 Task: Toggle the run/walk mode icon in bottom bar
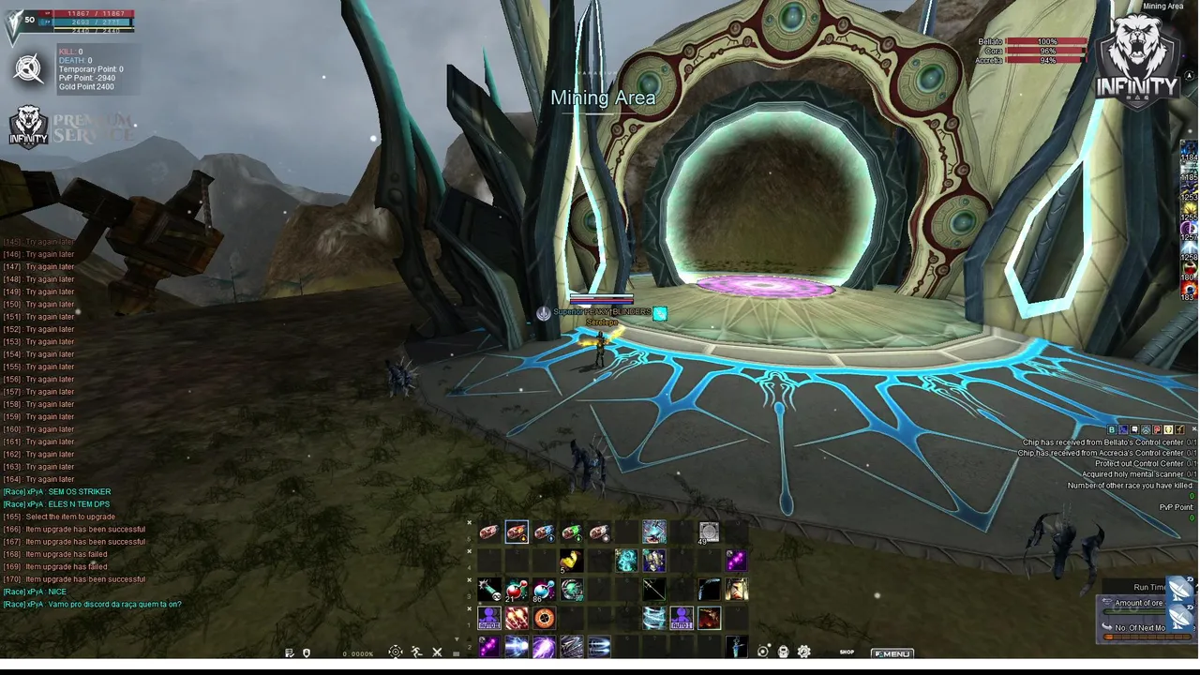(416, 652)
